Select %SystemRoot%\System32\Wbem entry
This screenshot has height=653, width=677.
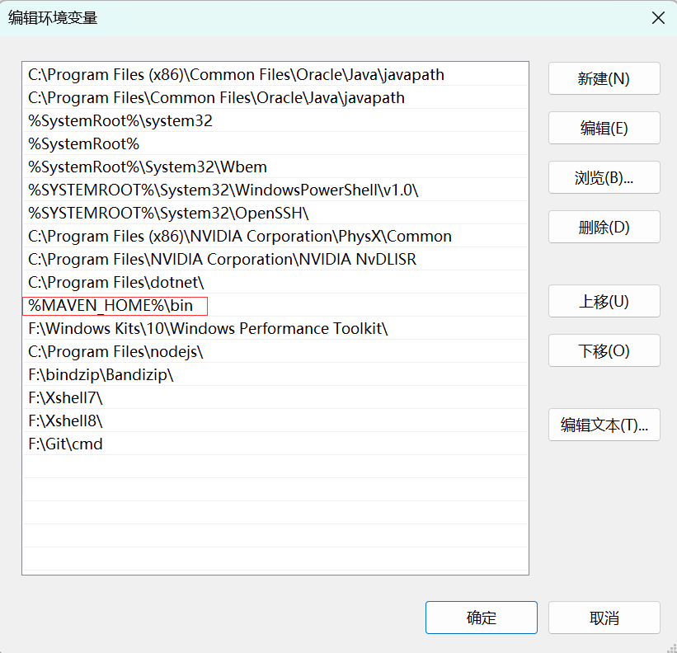click(x=275, y=167)
